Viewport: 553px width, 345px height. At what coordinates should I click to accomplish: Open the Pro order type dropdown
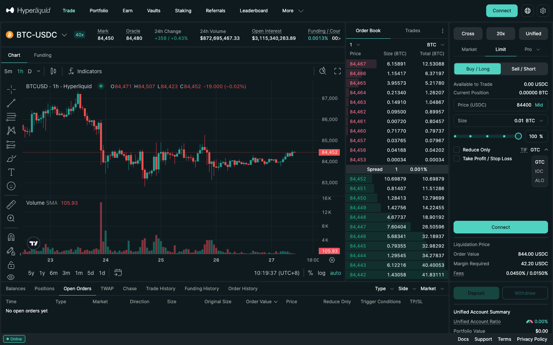(x=532, y=49)
